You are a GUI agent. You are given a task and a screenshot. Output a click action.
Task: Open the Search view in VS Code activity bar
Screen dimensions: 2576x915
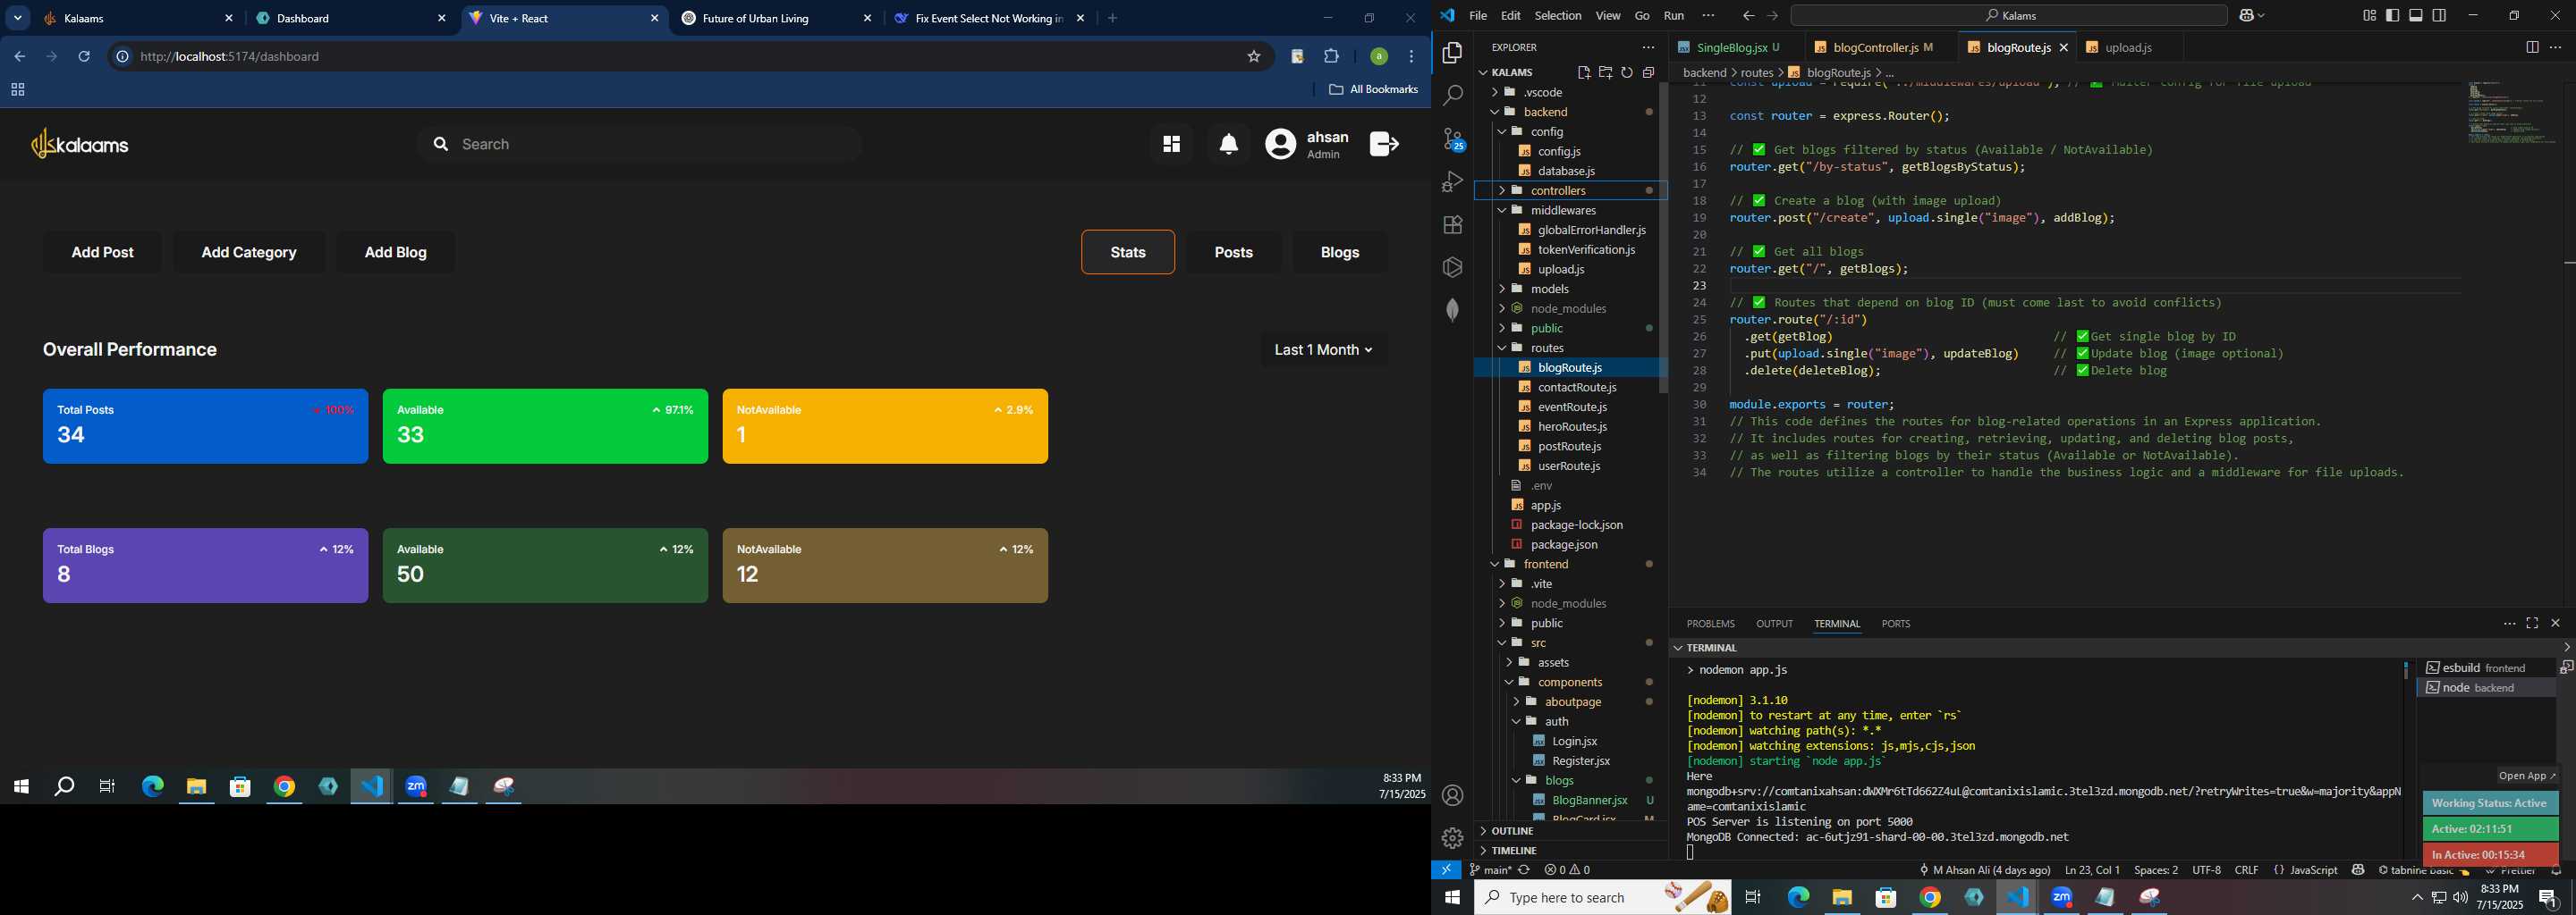(x=1452, y=96)
